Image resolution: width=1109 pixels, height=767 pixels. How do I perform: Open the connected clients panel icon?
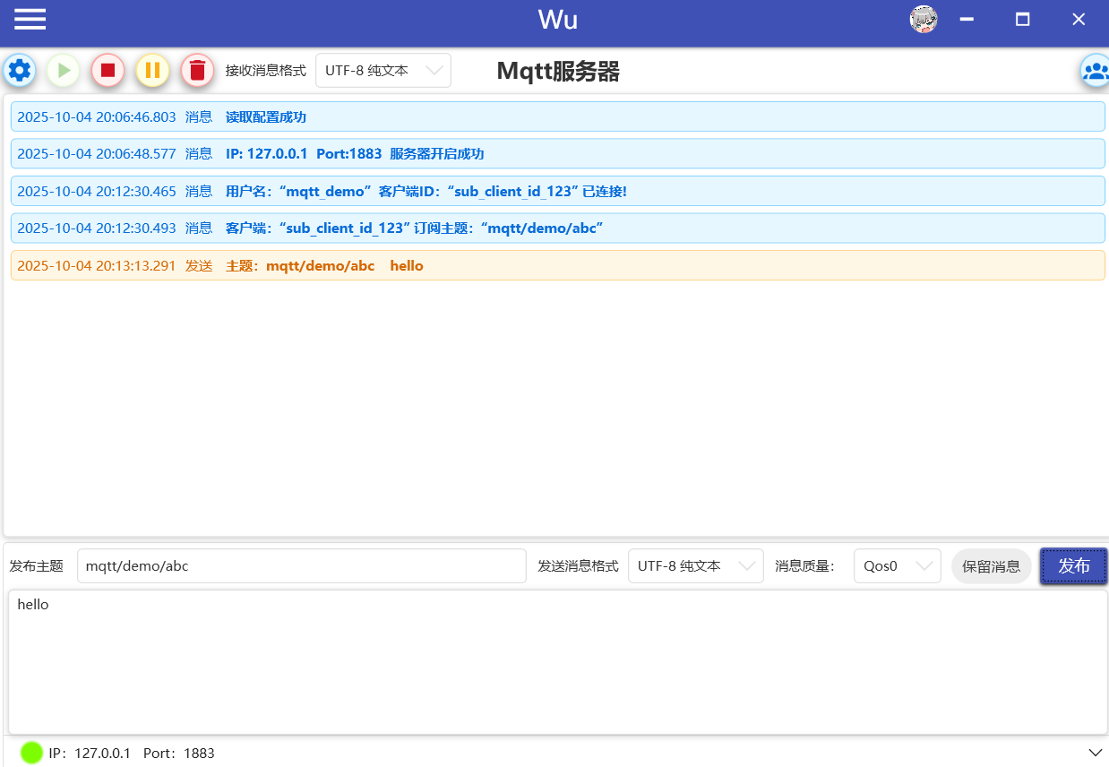point(1096,70)
